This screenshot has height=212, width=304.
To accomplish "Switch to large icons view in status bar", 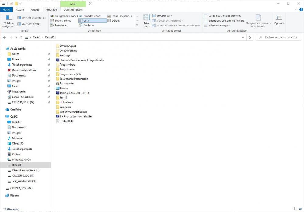I will tap(301, 209).
